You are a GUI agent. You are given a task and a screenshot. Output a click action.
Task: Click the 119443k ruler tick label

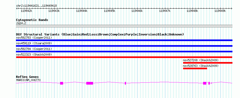(54, 11)
